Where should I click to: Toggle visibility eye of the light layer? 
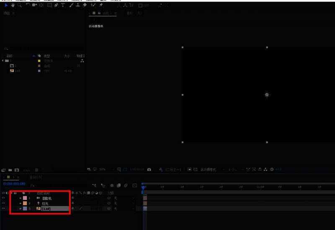point(3,203)
